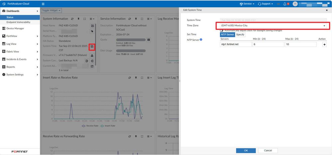Click the Max value field showing 10
Image resolution: width=332 pixels, height=155 pixels.
point(300,44)
